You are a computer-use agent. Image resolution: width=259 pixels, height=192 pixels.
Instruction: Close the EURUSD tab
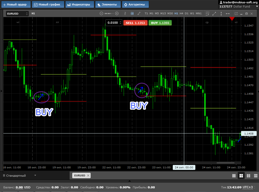[88, 175]
